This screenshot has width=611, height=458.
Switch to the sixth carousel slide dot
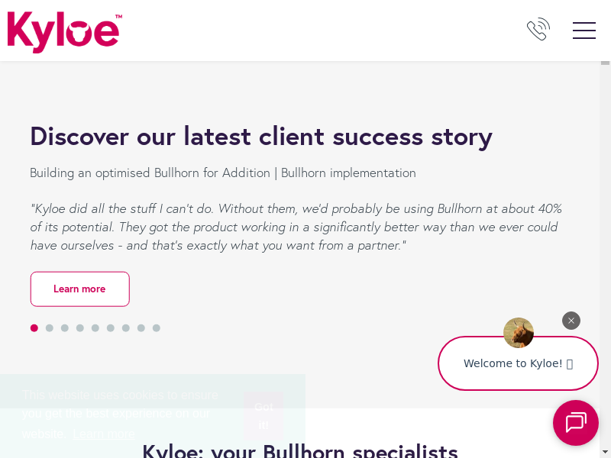tap(111, 328)
